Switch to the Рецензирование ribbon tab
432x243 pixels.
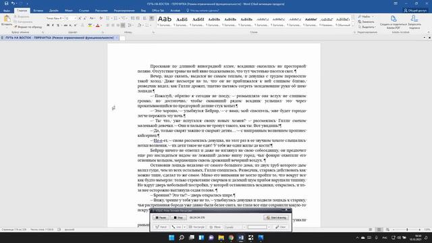[x=124, y=11]
